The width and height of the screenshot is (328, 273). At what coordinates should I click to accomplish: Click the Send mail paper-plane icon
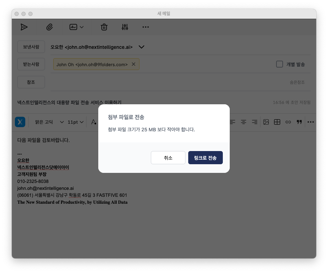point(24,27)
